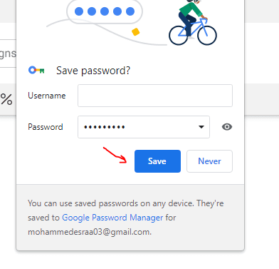Save the password with the blue button
This screenshot has width=279, height=269.
point(157,161)
